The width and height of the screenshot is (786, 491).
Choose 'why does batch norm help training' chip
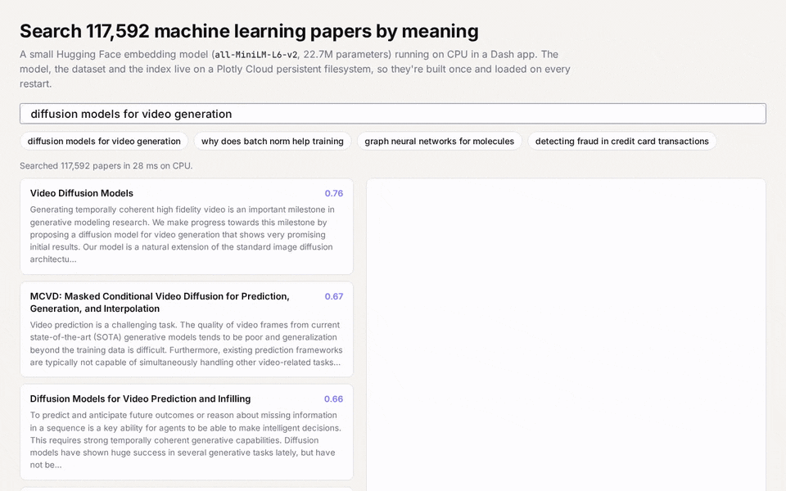[x=272, y=142]
